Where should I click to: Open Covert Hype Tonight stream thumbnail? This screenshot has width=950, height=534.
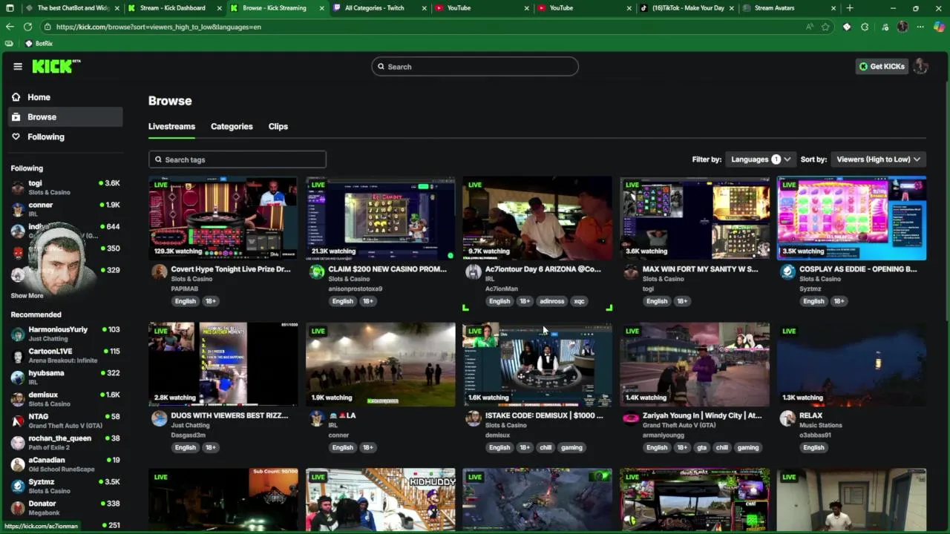[x=223, y=218]
